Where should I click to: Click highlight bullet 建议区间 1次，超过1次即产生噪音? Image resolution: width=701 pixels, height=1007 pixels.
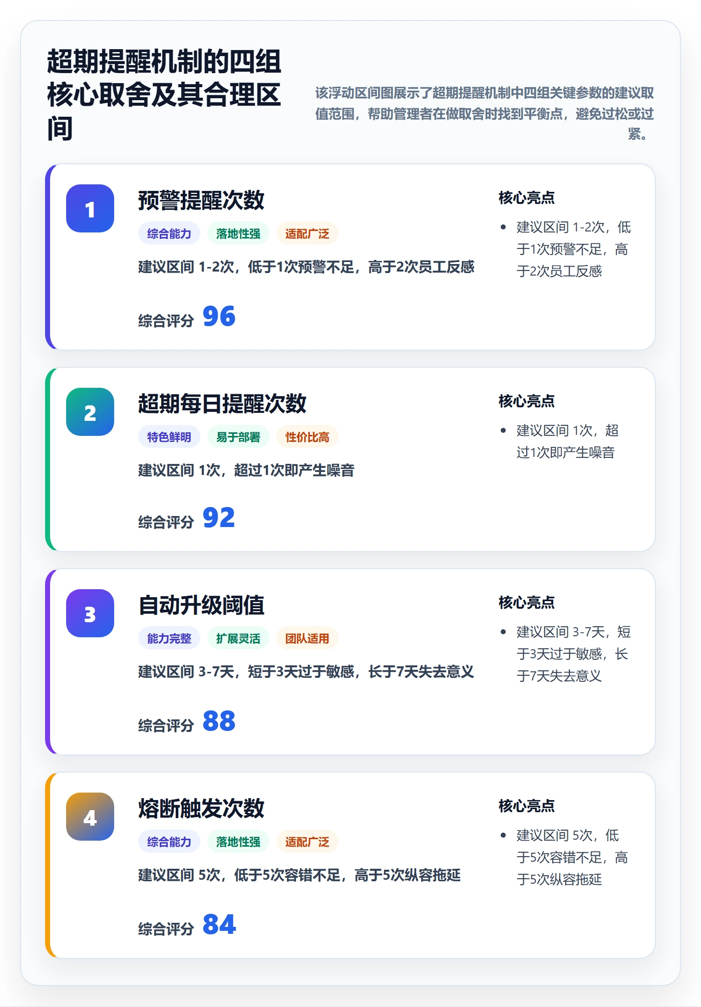568,441
